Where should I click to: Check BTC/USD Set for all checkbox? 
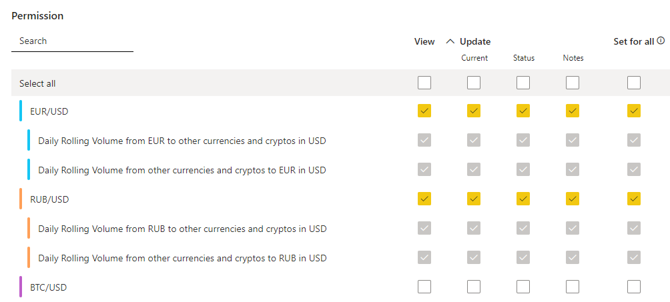pos(634,287)
